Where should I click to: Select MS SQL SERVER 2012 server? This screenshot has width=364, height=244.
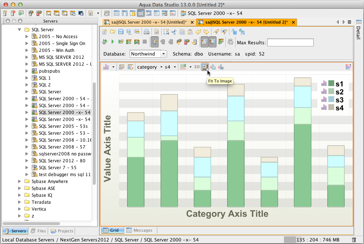pyautogui.click(x=62, y=57)
